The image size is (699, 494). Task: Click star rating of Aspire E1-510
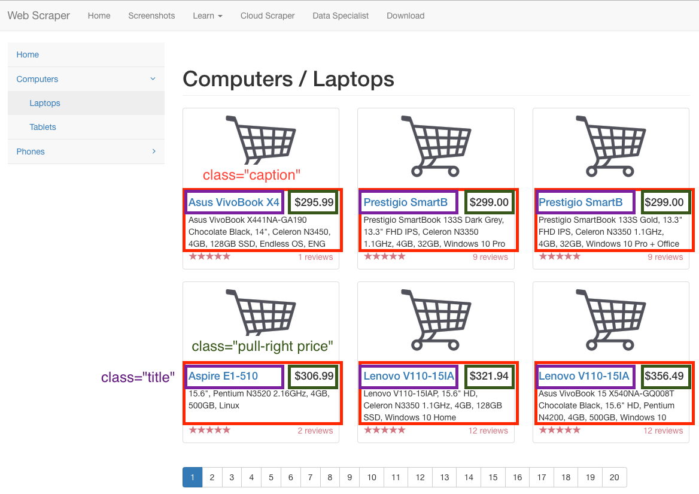click(x=209, y=430)
